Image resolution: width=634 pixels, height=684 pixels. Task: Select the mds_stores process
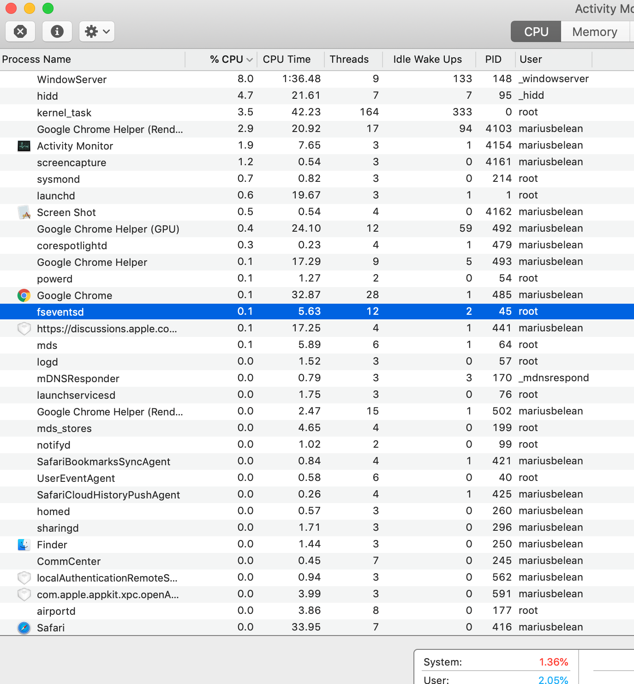click(64, 428)
